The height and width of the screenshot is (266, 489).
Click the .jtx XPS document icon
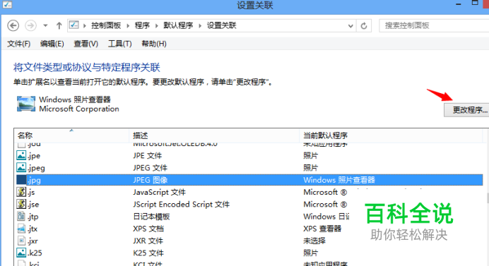tap(21, 229)
